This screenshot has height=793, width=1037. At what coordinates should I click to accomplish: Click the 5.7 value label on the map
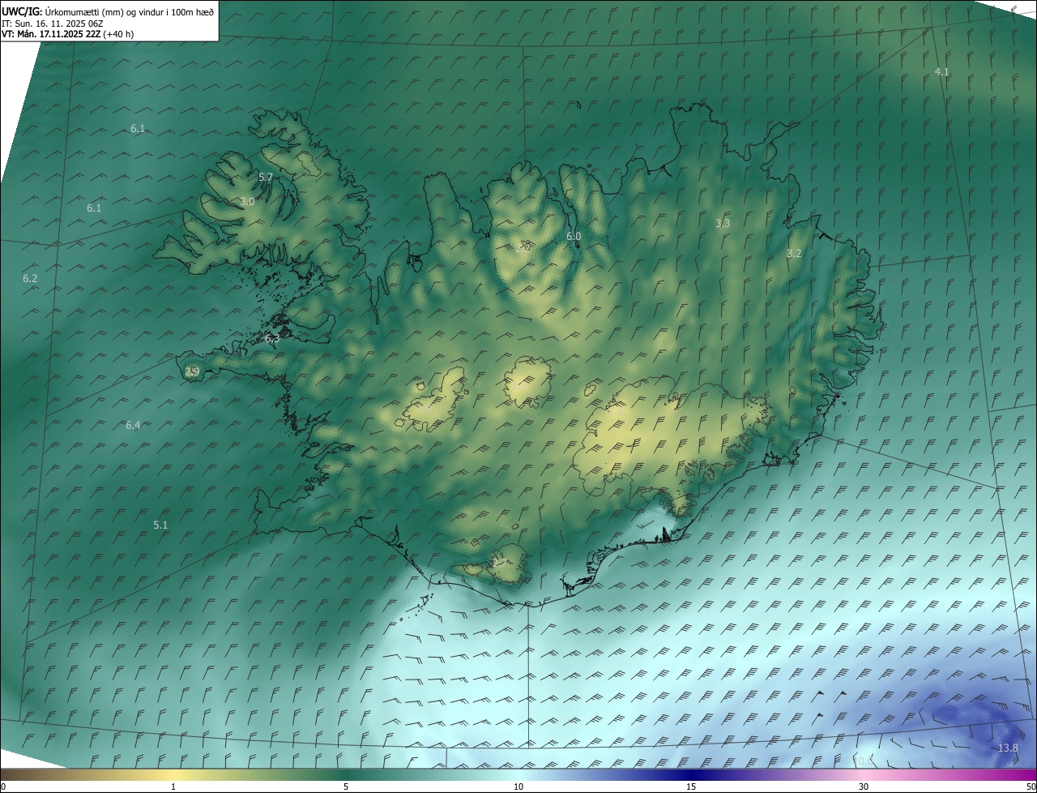click(266, 177)
